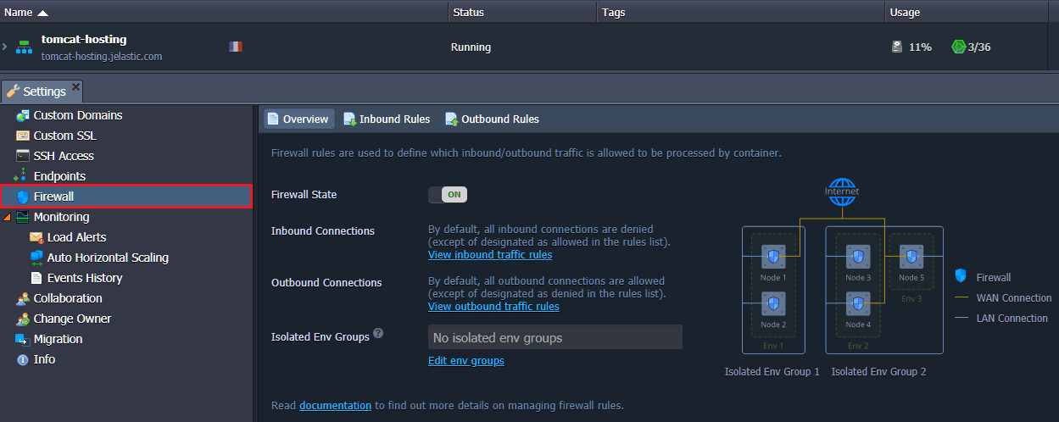Click the Custom Domains globe icon
Image resolution: width=1059 pixels, height=422 pixels.
pyautogui.click(x=23, y=115)
